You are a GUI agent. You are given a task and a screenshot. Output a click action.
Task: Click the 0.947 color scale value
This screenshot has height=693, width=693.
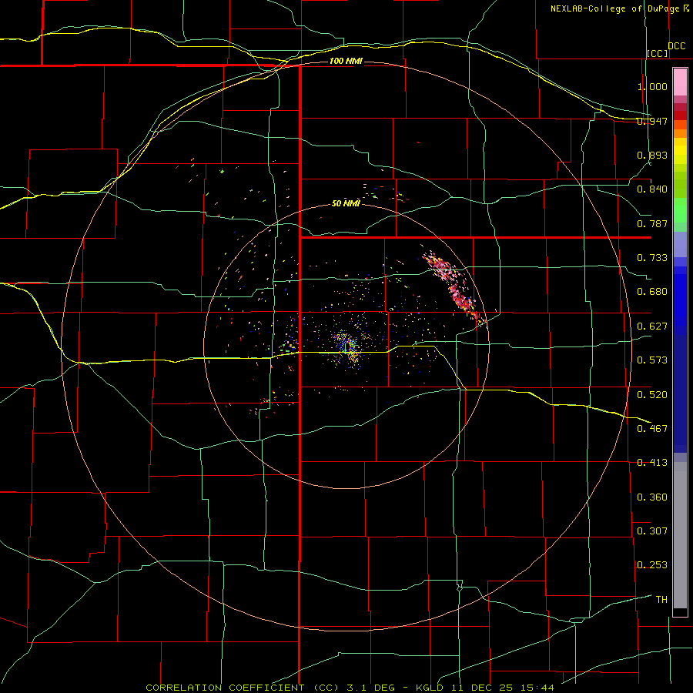(652, 121)
